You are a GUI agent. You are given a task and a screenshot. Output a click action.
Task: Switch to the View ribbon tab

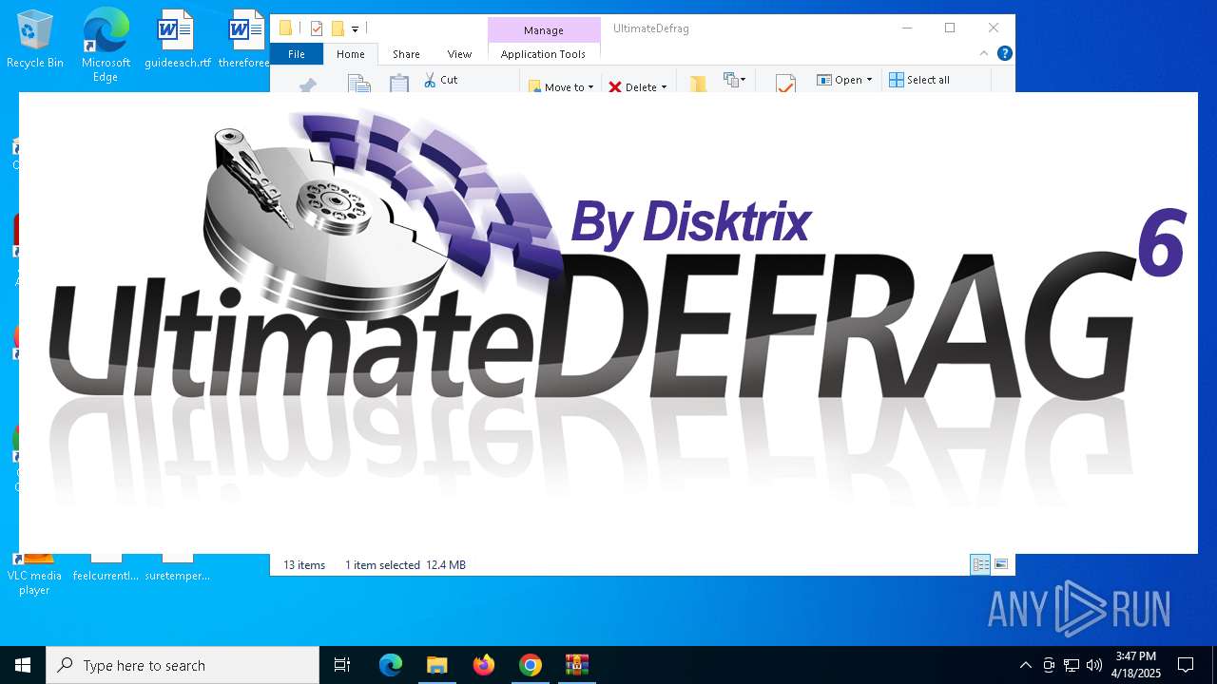click(x=459, y=54)
